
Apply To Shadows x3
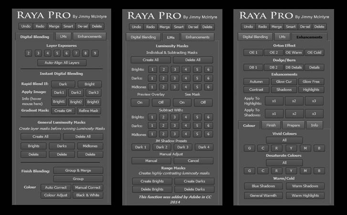click(314, 114)
